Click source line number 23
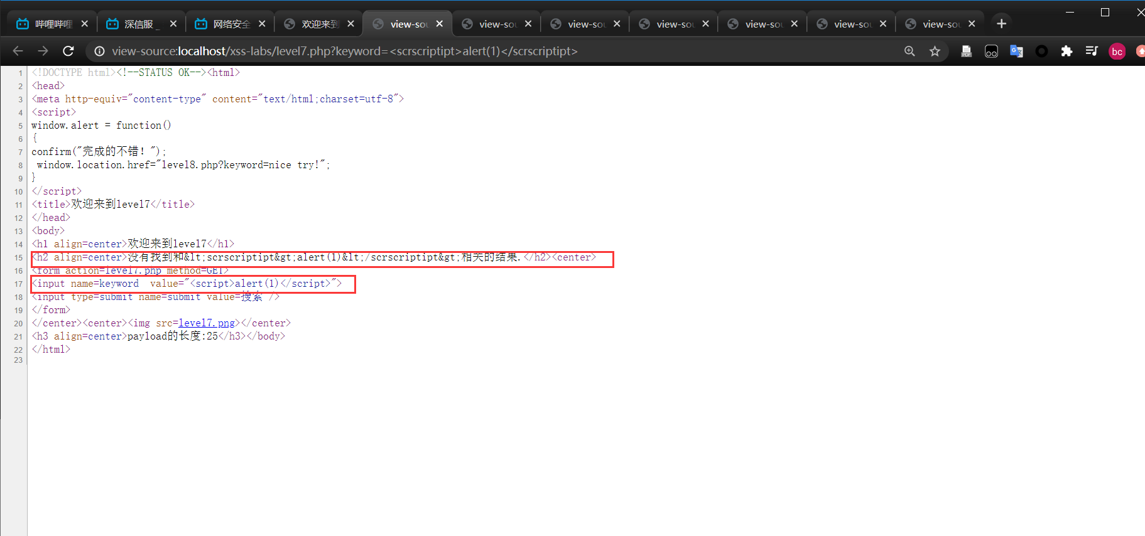 click(x=18, y=360)
